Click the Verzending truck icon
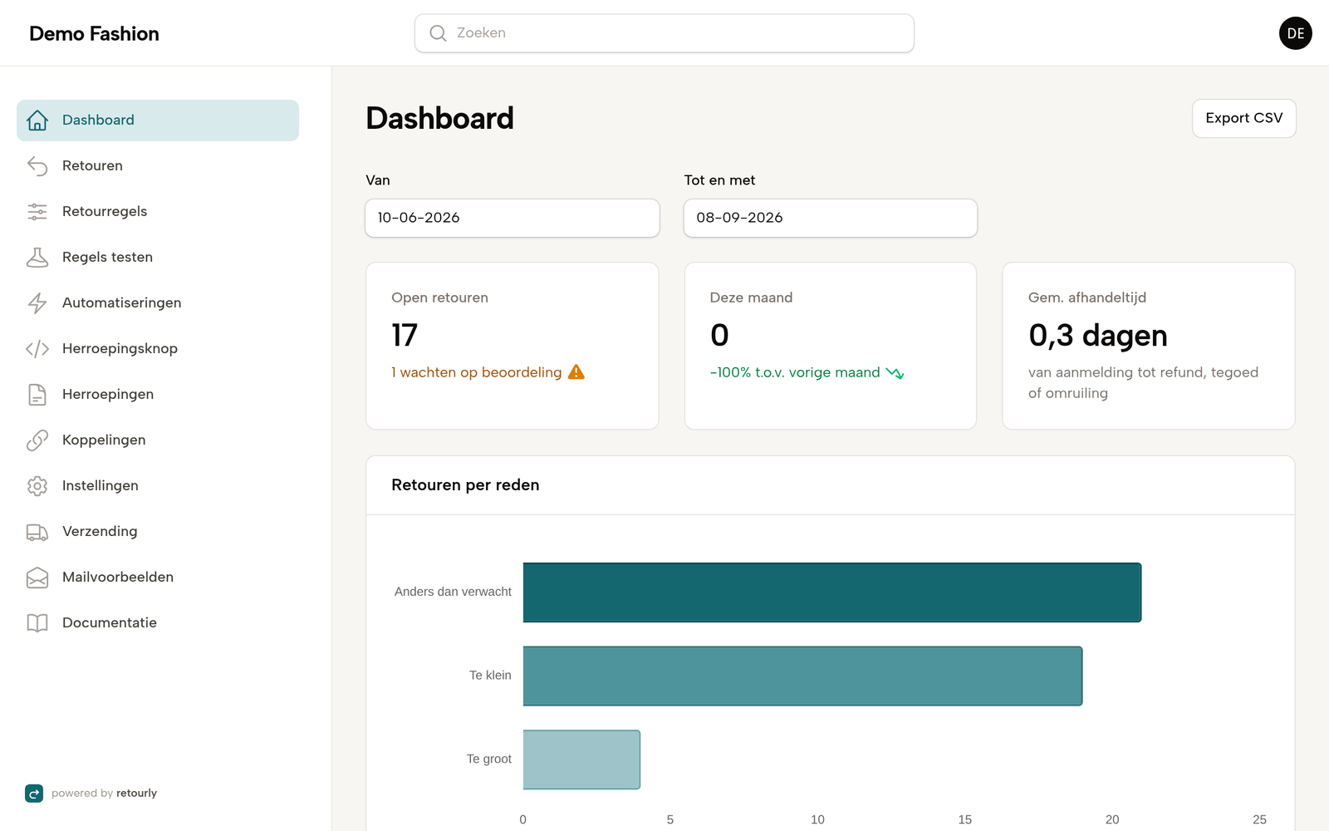1329x831 pixels. 37,532
